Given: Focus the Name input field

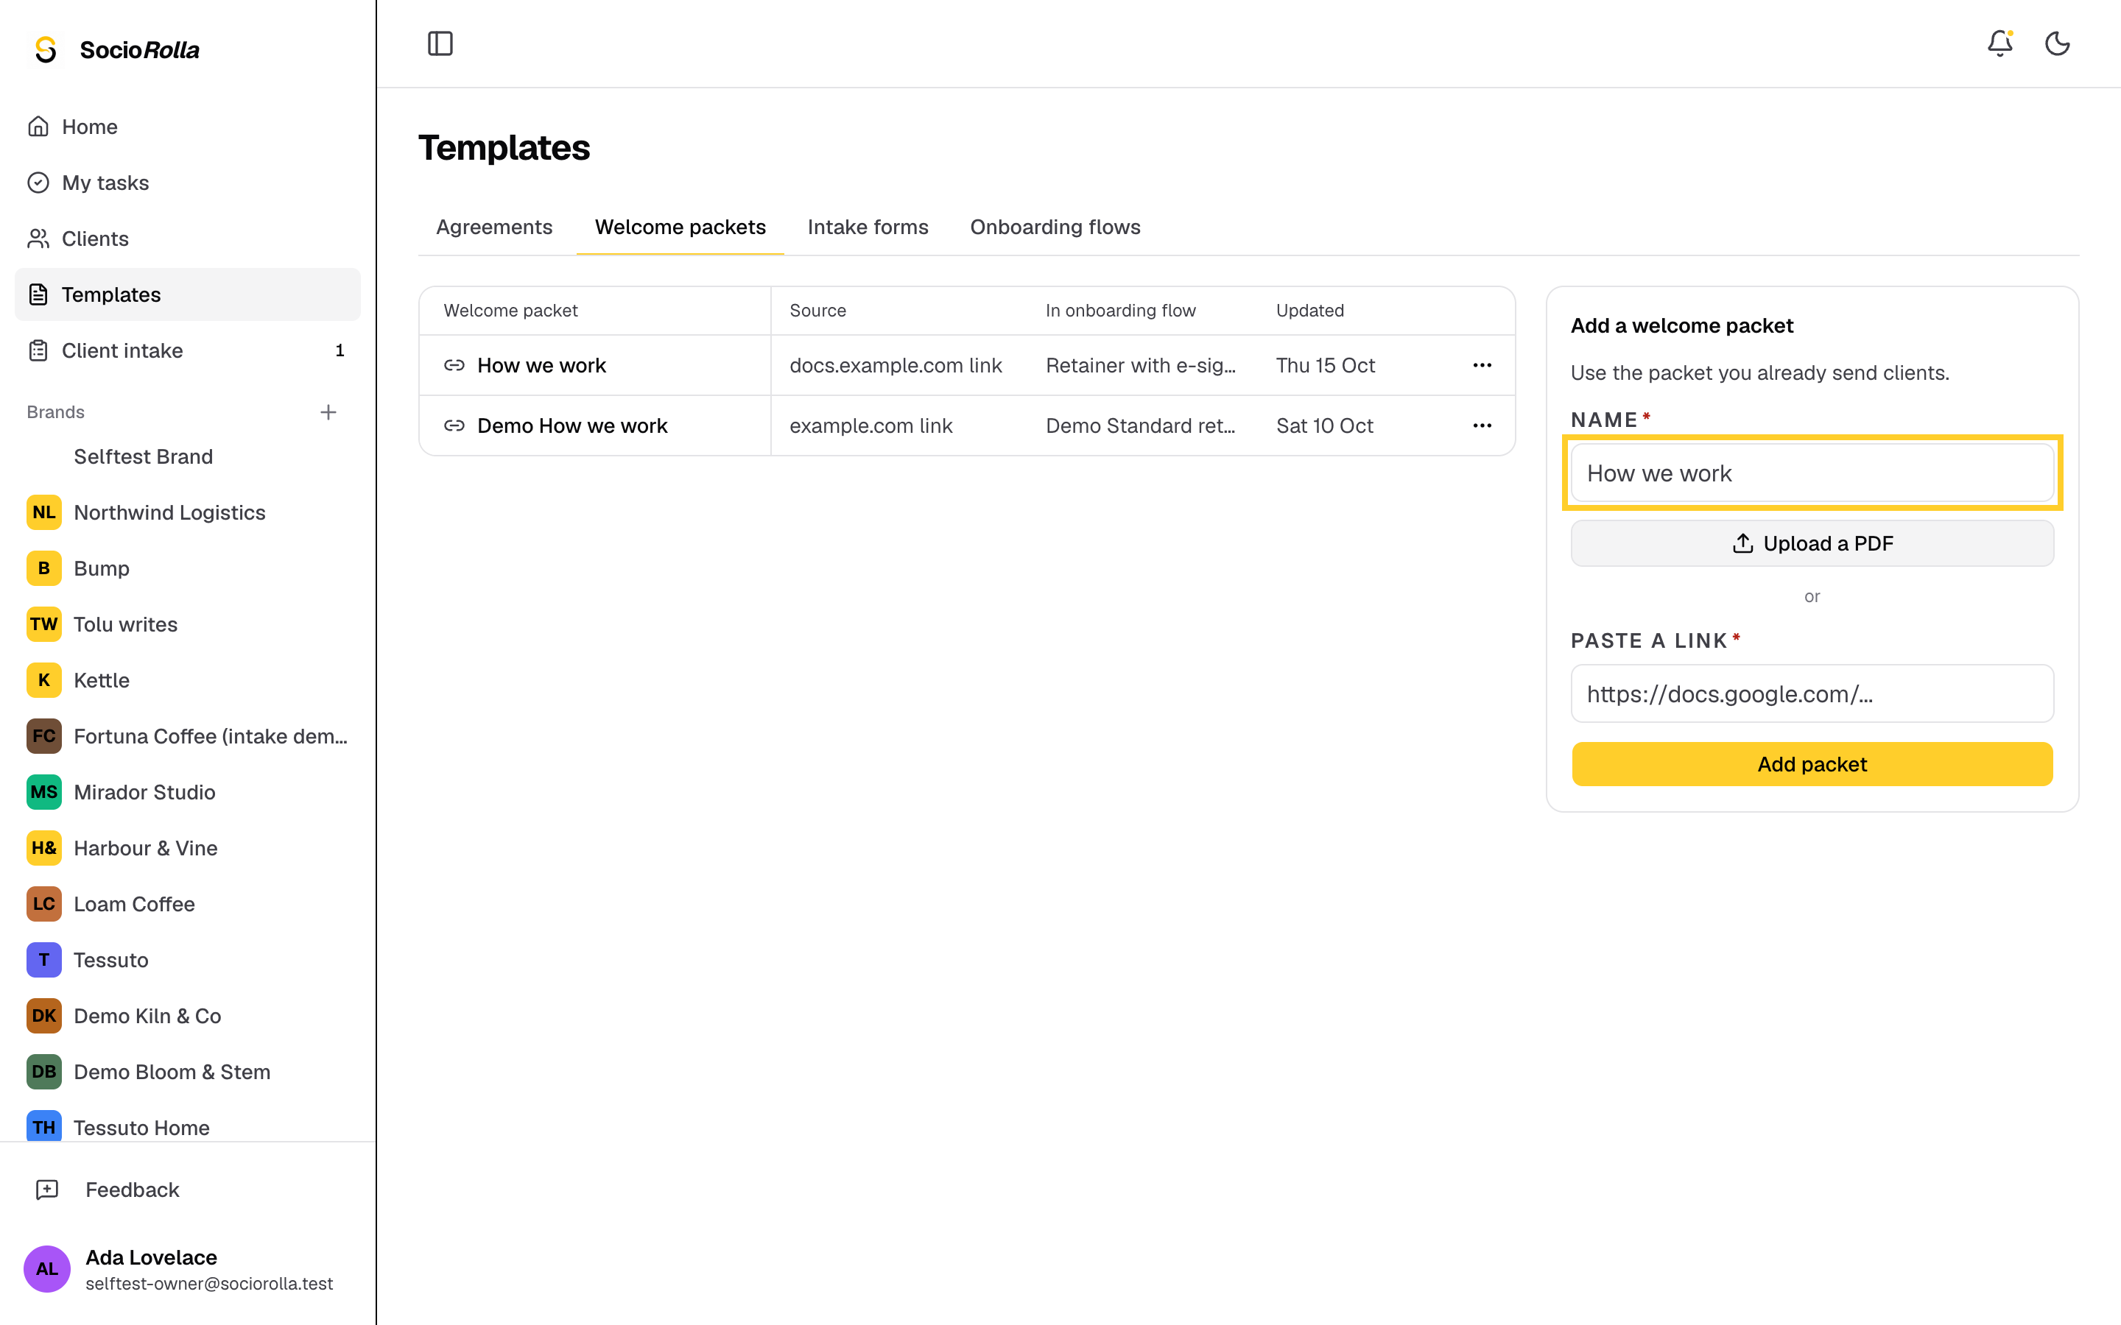Looking at the screenshot, I should [x=1812, y=473].
